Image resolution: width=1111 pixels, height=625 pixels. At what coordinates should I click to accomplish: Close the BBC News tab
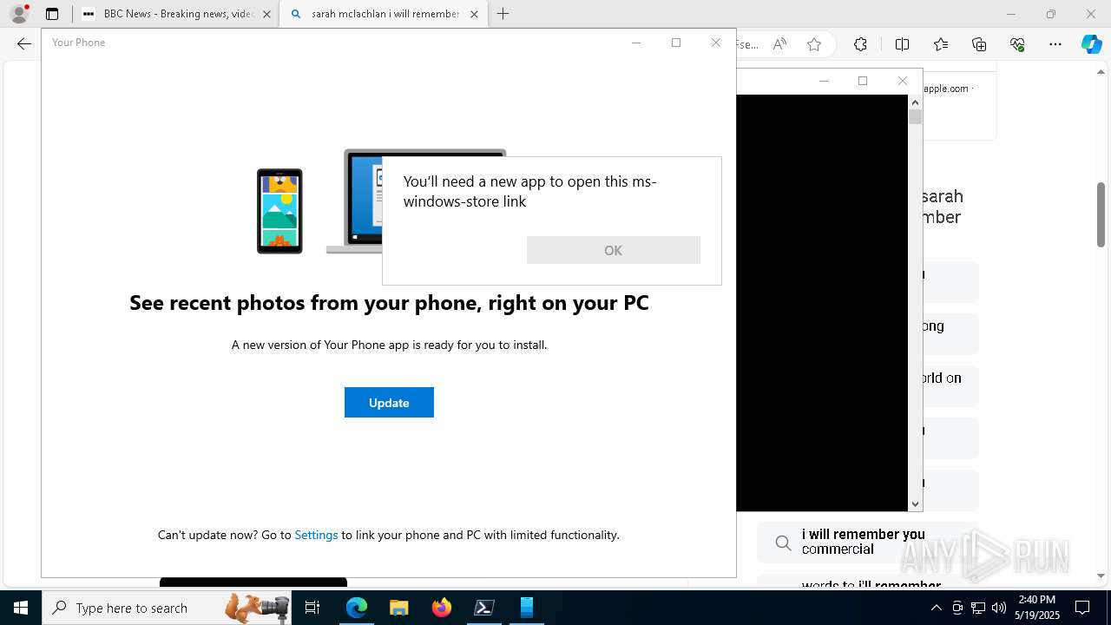(266, 14)
